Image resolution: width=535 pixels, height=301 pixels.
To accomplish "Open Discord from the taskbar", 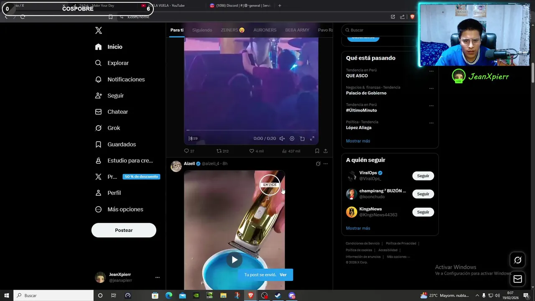I will tap(292, 296).
